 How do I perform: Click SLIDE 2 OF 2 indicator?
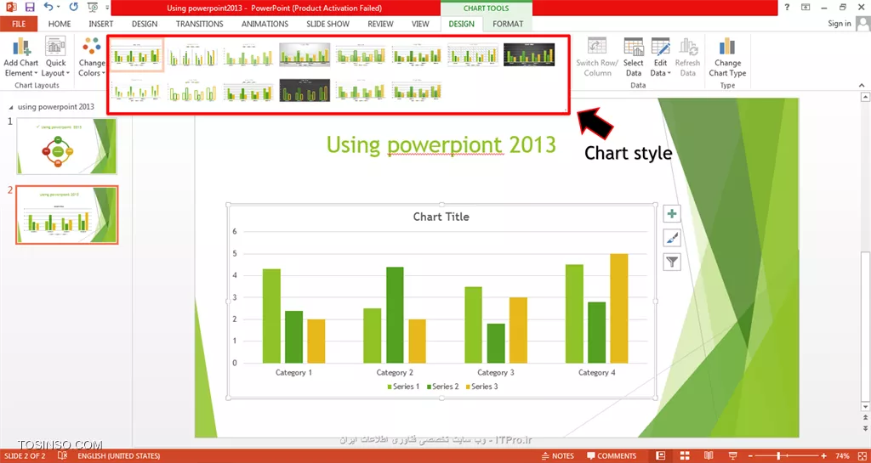pos(25,456)
